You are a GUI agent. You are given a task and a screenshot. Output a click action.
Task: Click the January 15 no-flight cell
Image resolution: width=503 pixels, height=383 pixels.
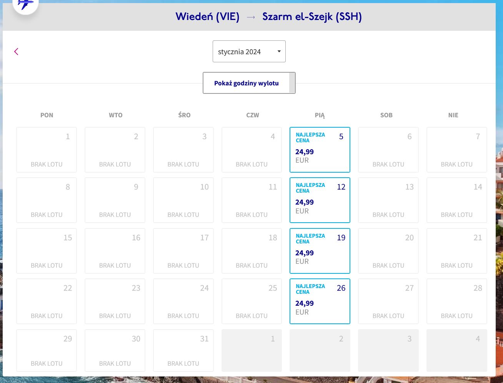point(47,251)
